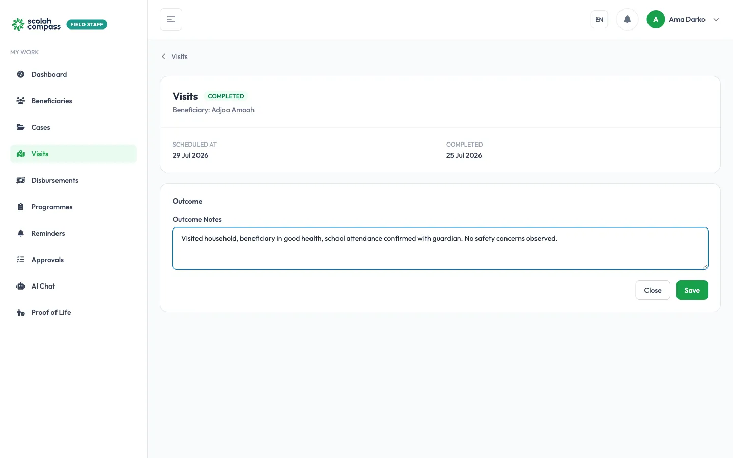Click inside the Outcome Notes text area
The width and height of the screenshot is (733, 458).
point(440,248)
